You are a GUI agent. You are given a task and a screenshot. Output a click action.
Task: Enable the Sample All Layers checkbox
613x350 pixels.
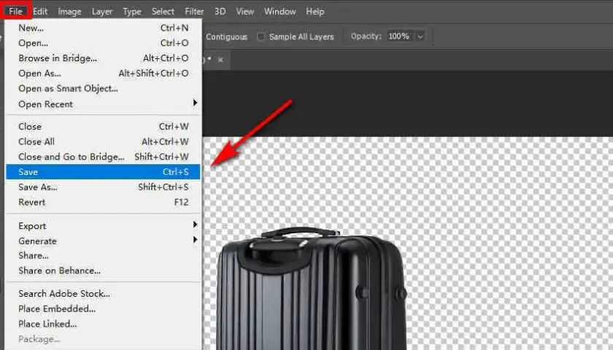261,36
